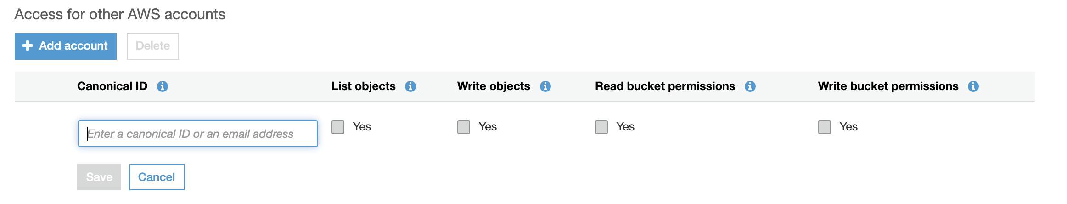Click the Yes label under Write bucket permissions
Viewport: 1067px width, 204px height.
click(848, 127)
